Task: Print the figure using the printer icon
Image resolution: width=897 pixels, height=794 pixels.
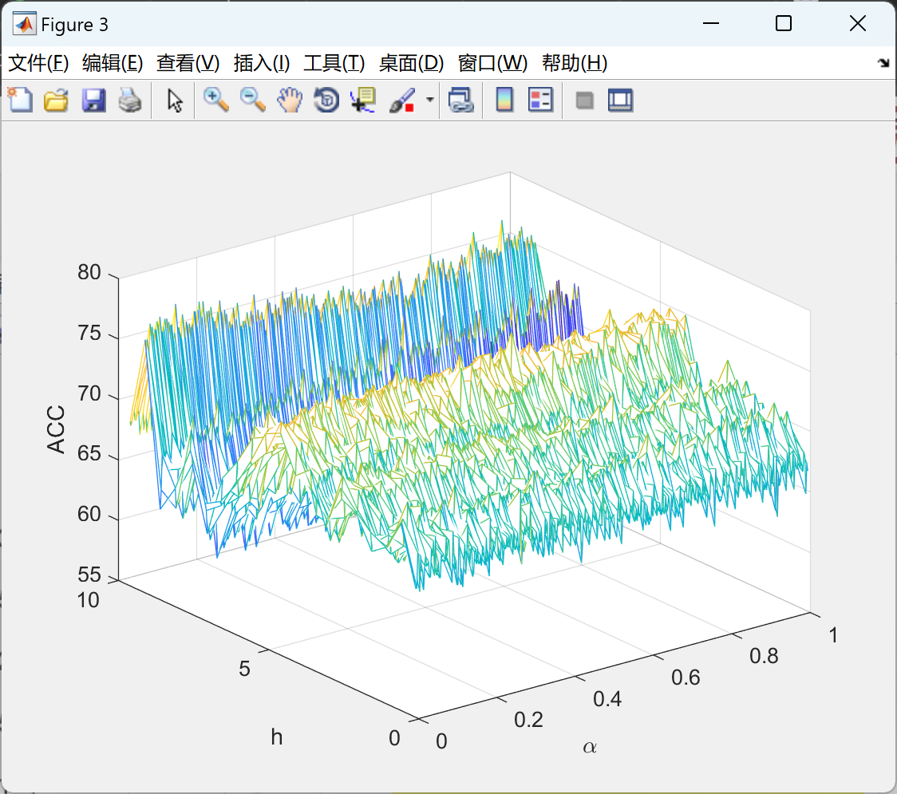Action: [130, 100]
